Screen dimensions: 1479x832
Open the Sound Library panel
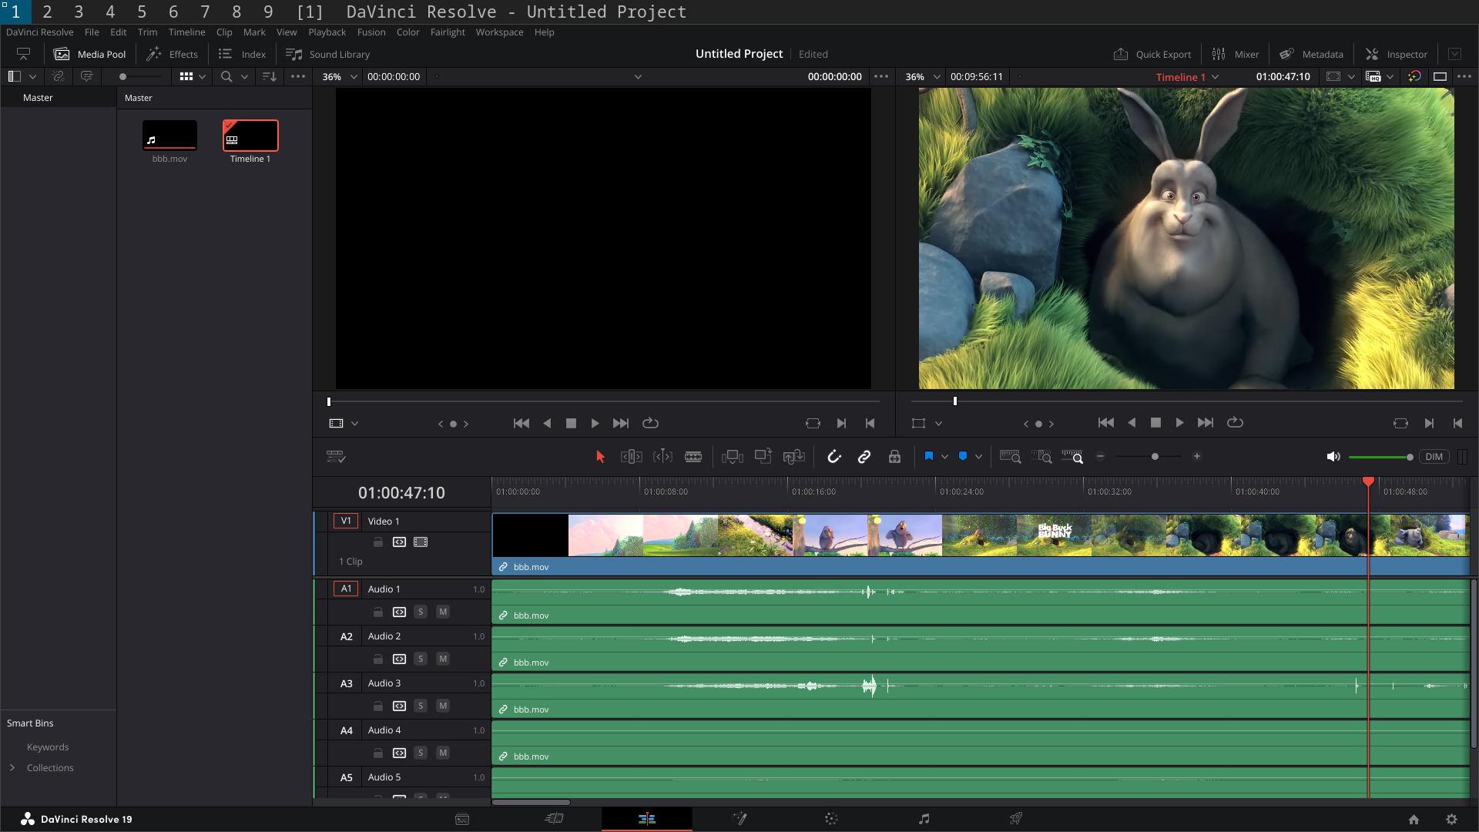pyautogui.click(x=328, y=54)
